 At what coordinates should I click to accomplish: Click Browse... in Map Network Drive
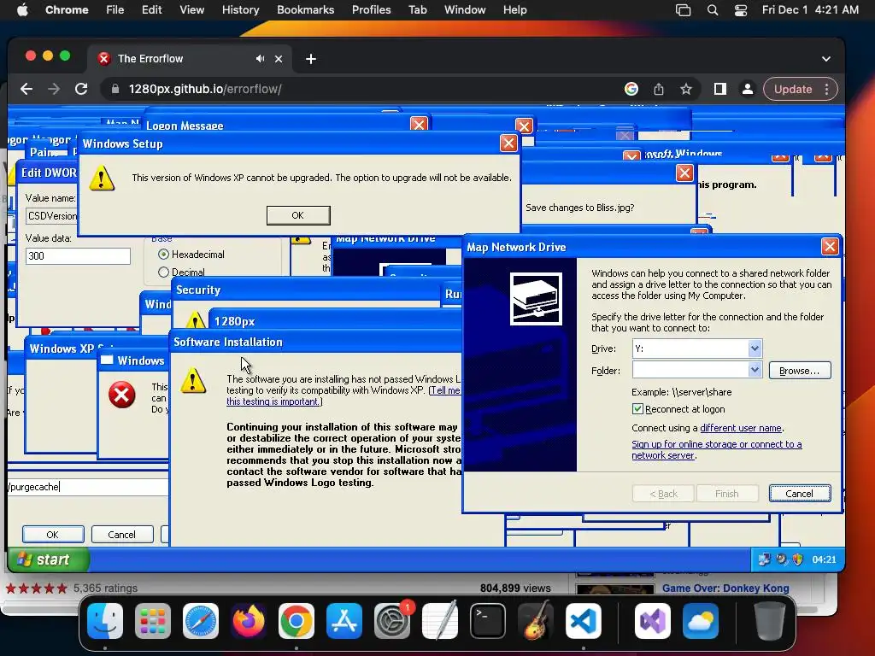coord(800,371)
